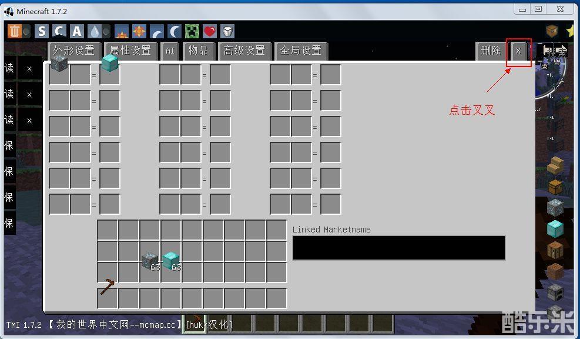The width and height of the screenshot is (580, 339).
Task: Close NPC editor with the X button
Action: pyautogui.click(x=519, y=51)
